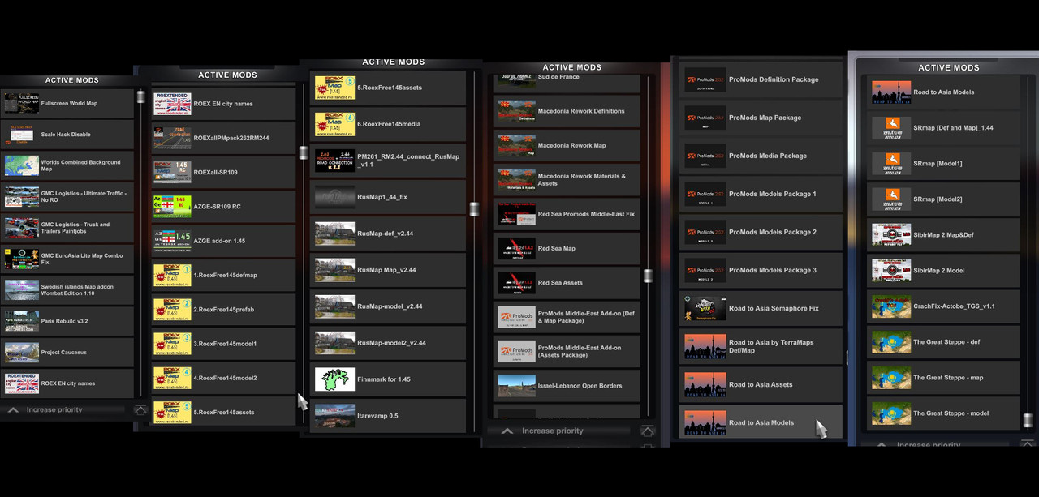
Task: Select the ProMods Models Package 3 mod
Action: coord(761,270)
